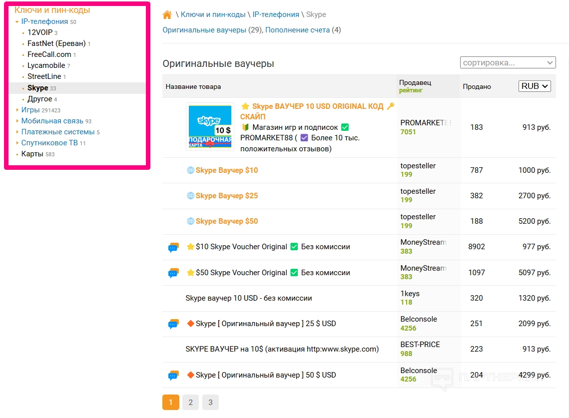569x418 pixels.
Task: Click chat bubble icon beside $50 Skype Voucher Original
Action: [173, 273]
